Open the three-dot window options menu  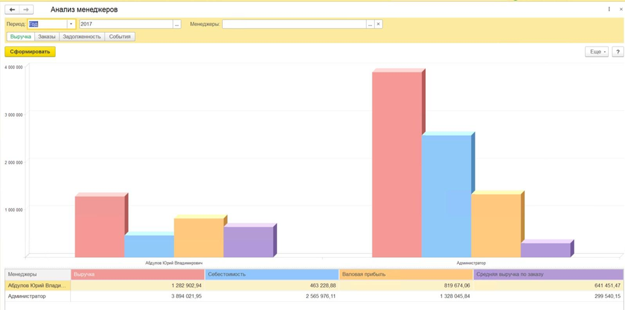click(609, 9)
